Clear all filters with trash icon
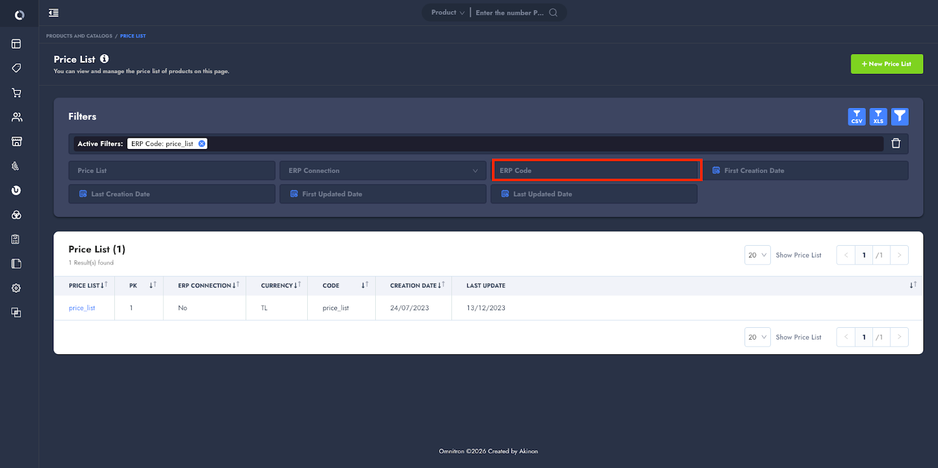938x468 pixels. click(x=896, y=144)
